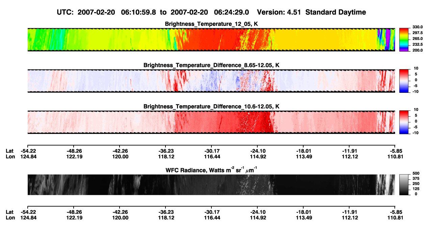Click the 232.5 colorbar tick label

click(417, 44)
